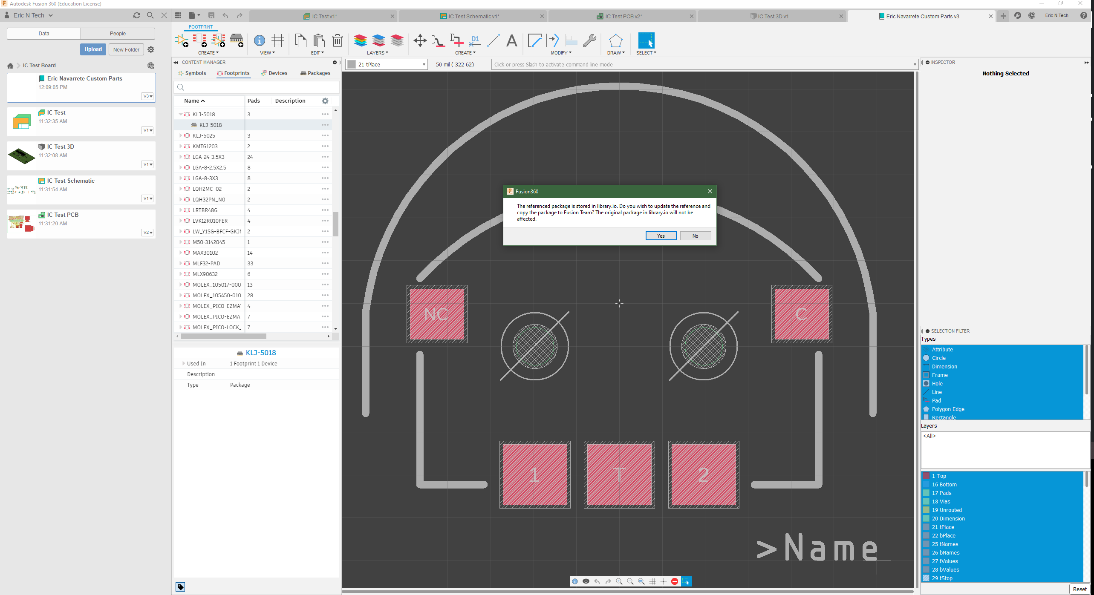The height and width of the screenshot is (595, 1094).
Task: Click the New Folder button
Action: [126, 49]
